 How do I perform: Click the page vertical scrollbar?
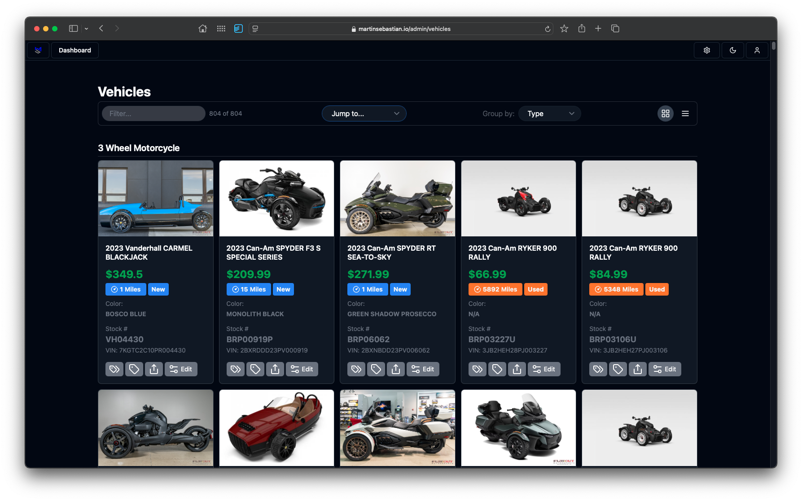click(773, 46)
